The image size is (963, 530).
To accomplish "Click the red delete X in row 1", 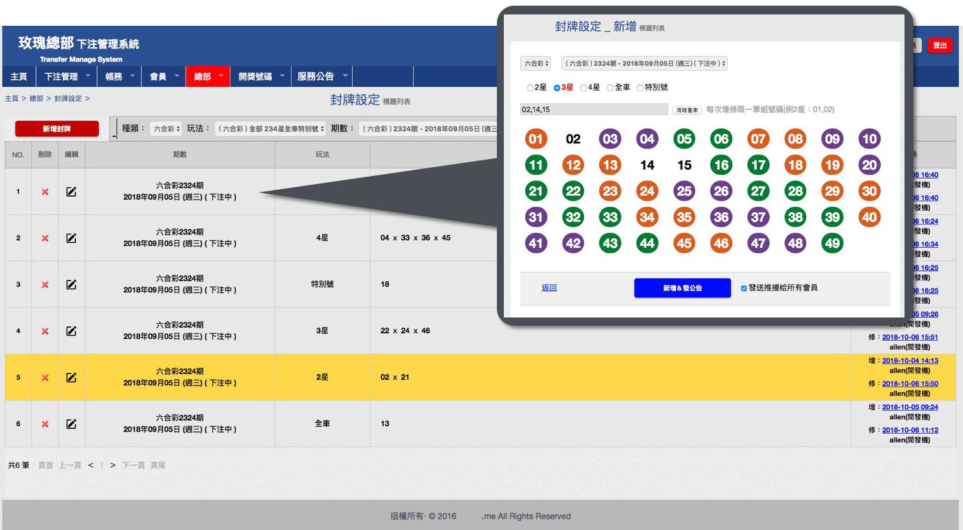I will (45, 192).
